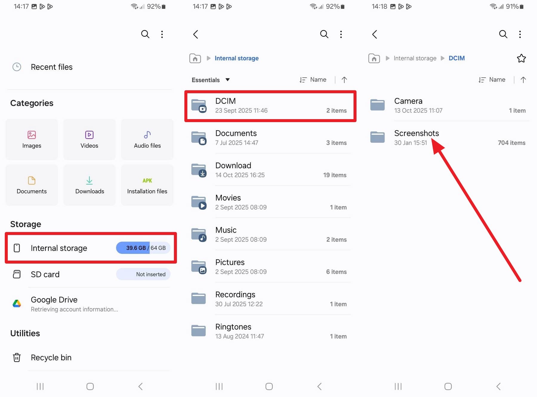Toggle the favorite star for DCIM folder
Screen dimensions: 537x397
(521, 58)
